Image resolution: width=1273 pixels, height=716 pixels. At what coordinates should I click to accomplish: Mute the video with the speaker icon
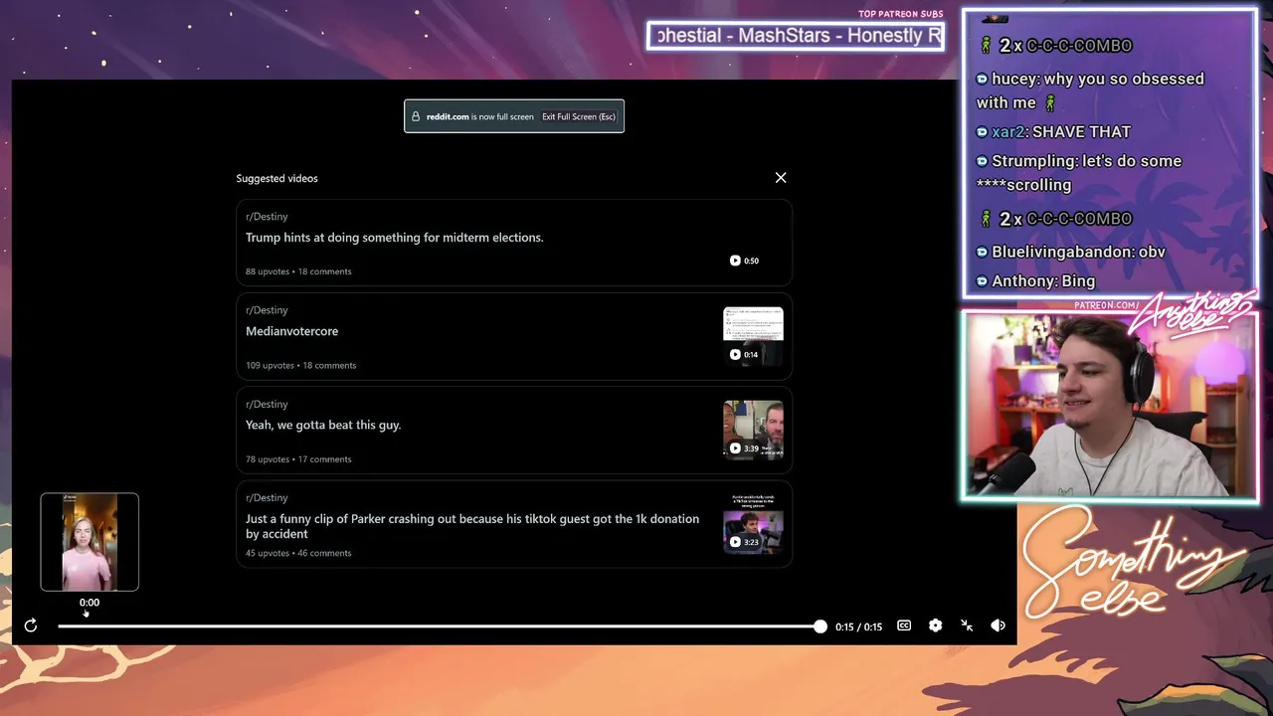point(998,626)
